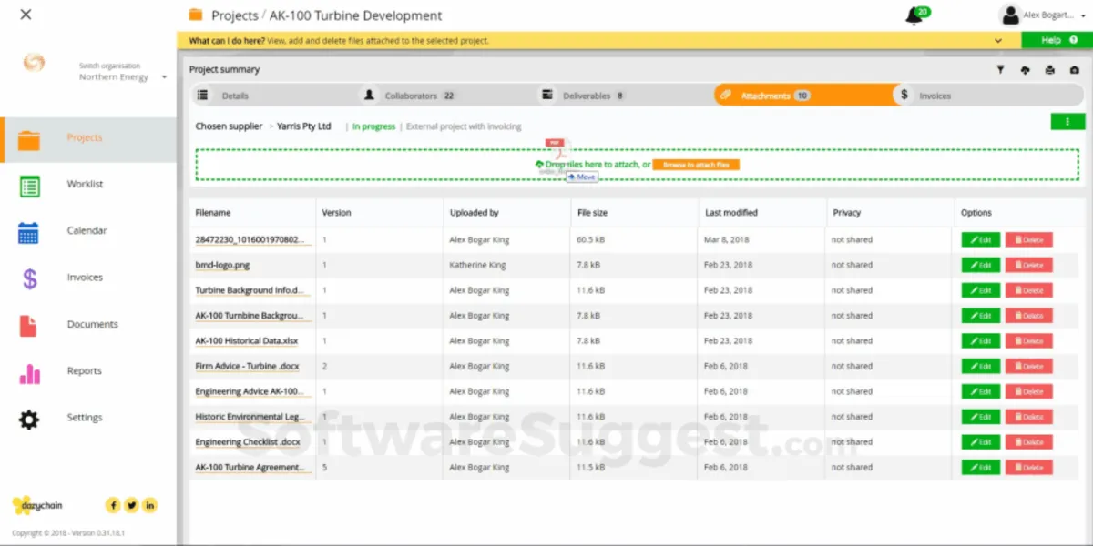This screenshot has width=1093, height=546.
Task: Click the Settings gear icon
Action: click(x=29, y=420)
